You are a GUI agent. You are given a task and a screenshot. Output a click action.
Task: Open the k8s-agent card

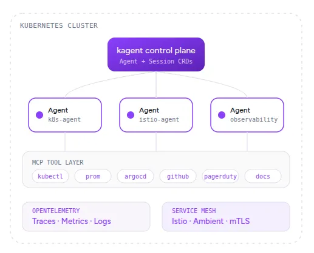[65, 115]
